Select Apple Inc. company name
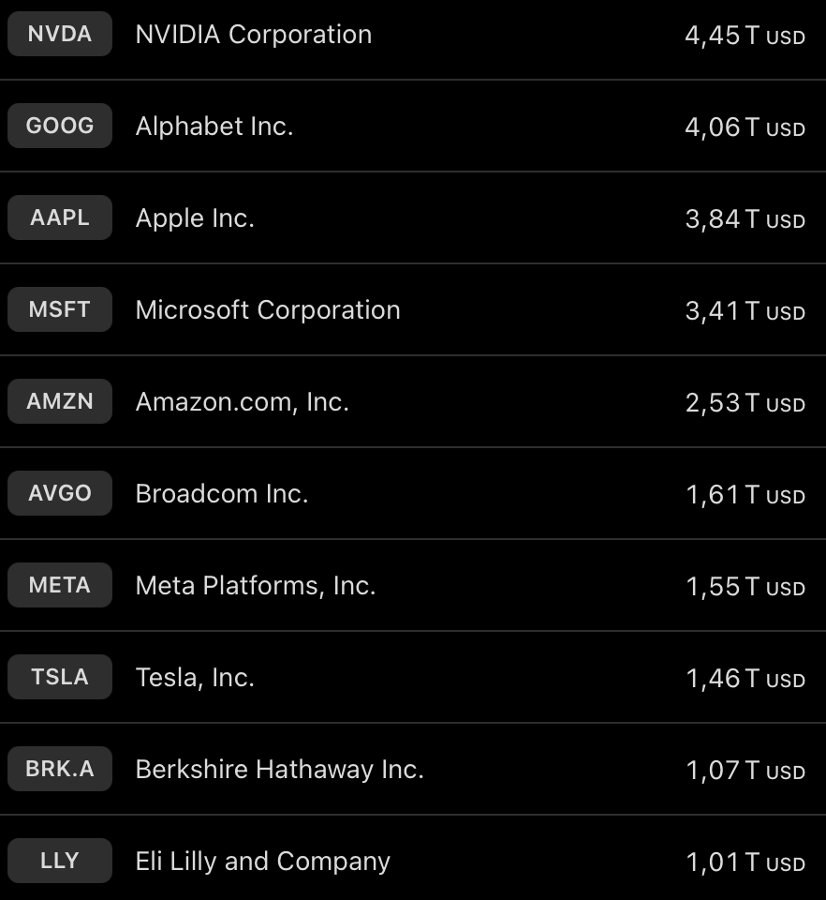The height and width of the screenshot is (900, 826). [x=195, y=218]
